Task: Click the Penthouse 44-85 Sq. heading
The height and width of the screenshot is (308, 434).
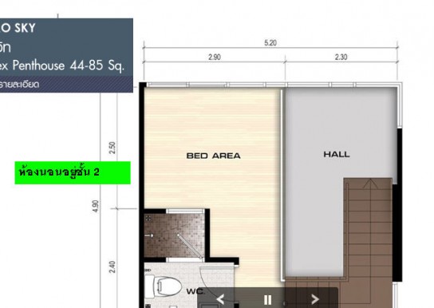Action: pyautogui.click(x=68, y=66)
